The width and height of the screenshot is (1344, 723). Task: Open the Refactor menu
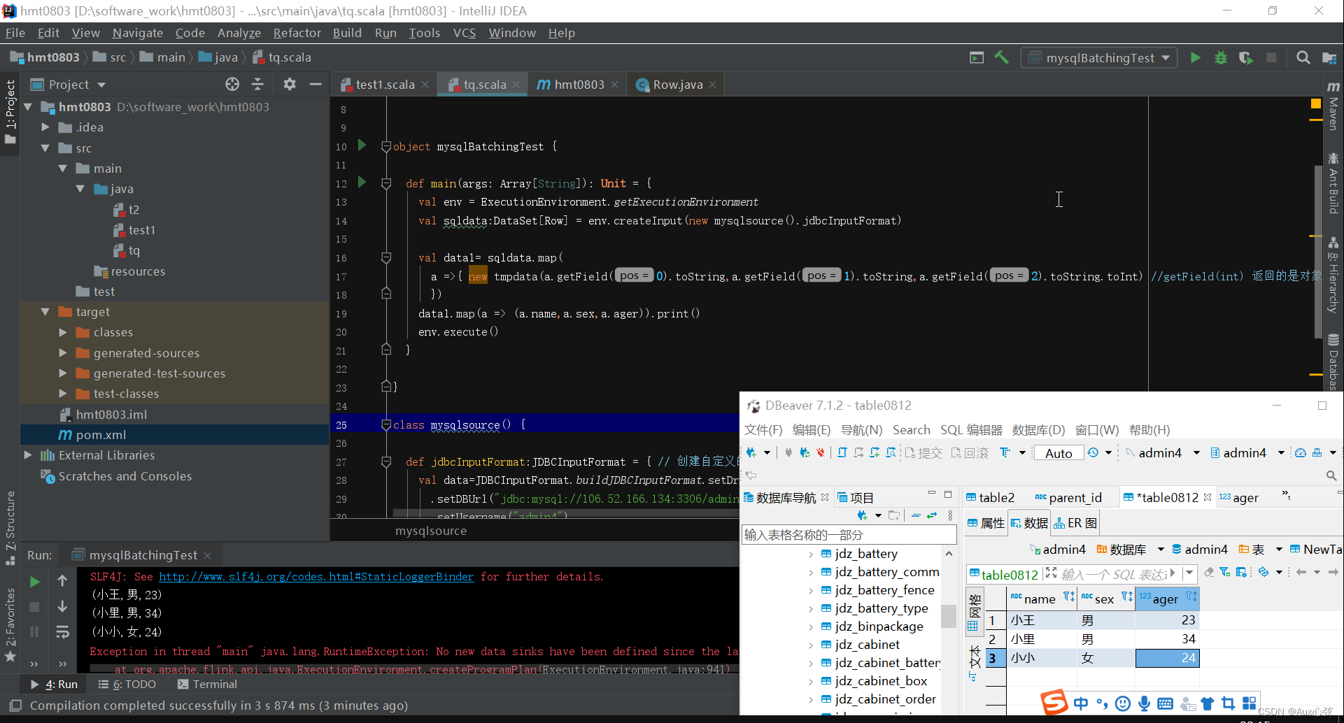pos(297,32)
